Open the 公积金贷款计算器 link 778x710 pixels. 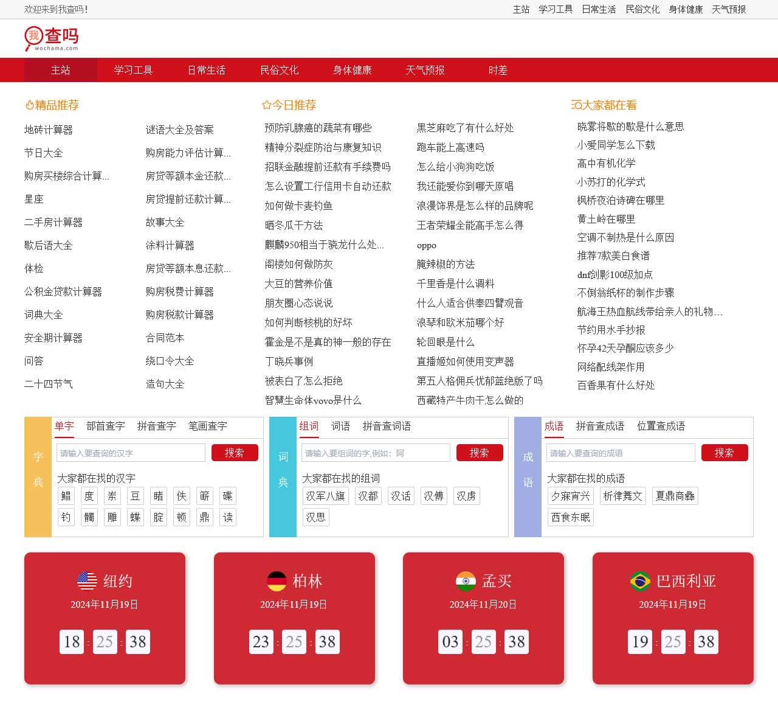[63, 291]
